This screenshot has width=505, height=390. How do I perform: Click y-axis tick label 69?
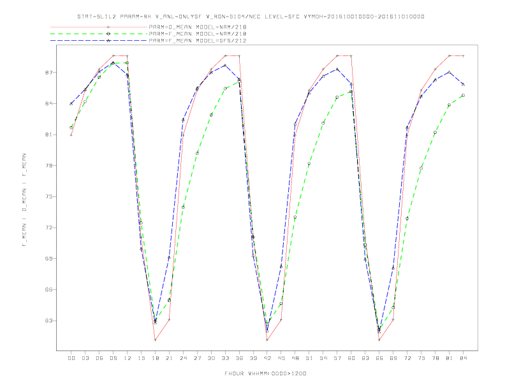48,259
